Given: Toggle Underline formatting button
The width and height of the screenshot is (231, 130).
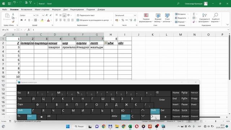Looking at the screenshot, I should coord(29,20).
